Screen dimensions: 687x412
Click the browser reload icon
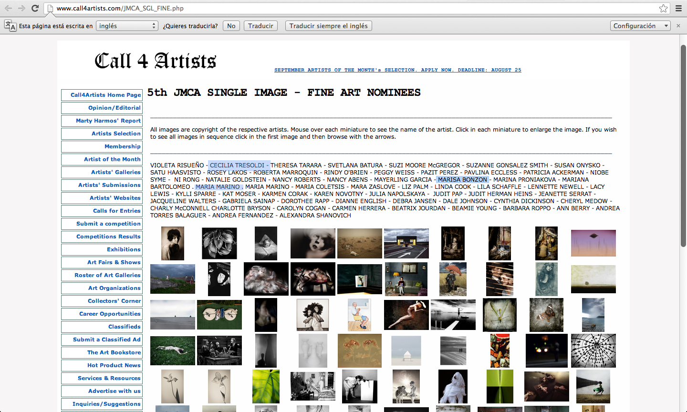pyautogui.click(x=35, y=8)
